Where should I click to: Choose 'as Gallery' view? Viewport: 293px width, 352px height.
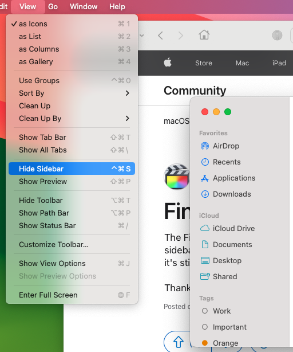72,61
